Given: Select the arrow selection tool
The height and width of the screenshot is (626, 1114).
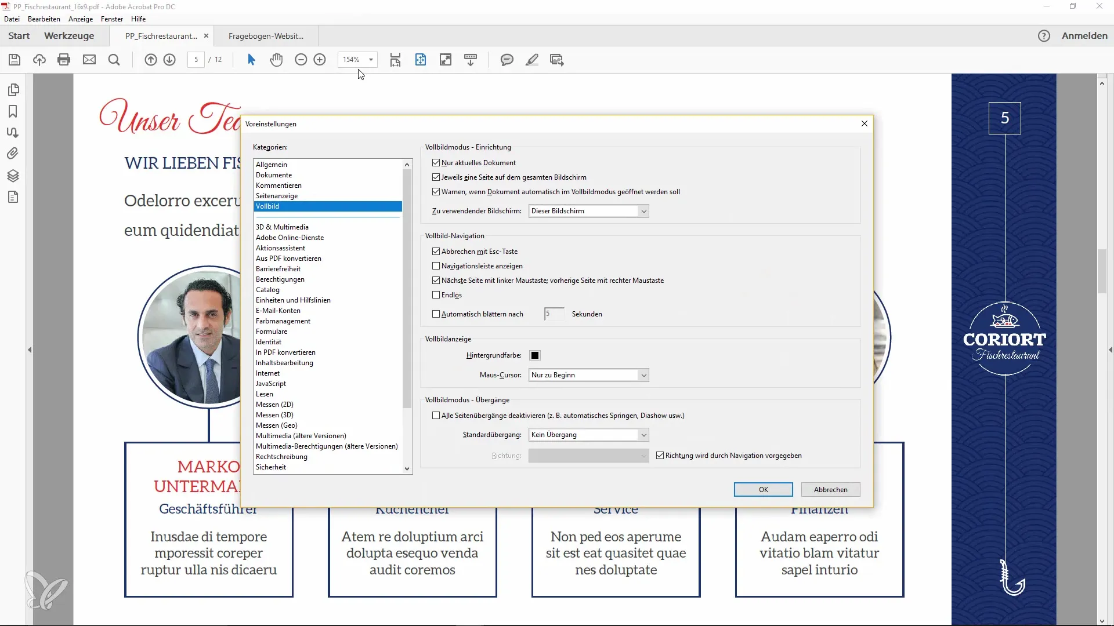Looking at the screenshot, I should (251, 60).
